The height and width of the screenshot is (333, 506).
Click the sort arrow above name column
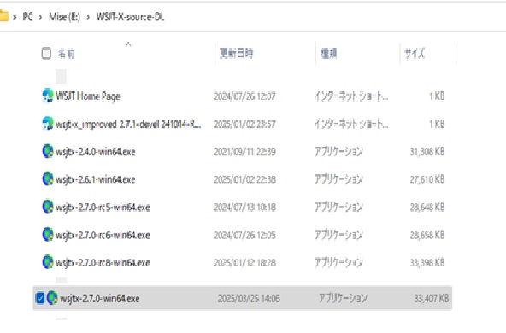[x=128, y=44]
